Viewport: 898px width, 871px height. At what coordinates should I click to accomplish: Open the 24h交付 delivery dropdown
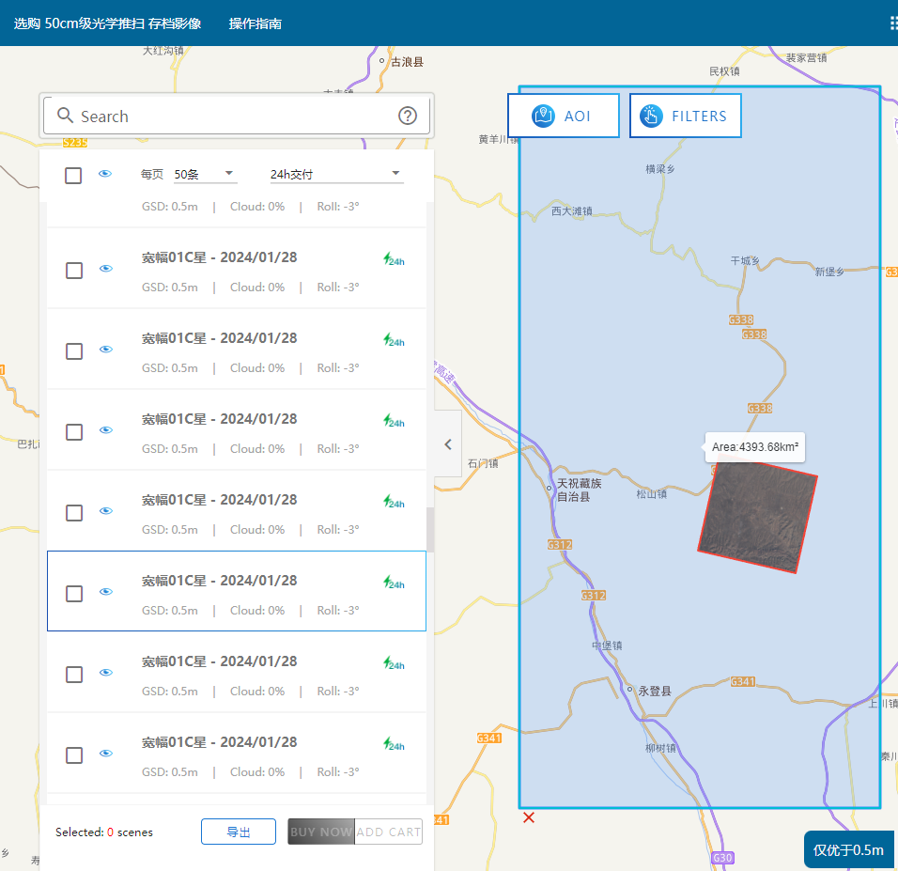point(336,174)
